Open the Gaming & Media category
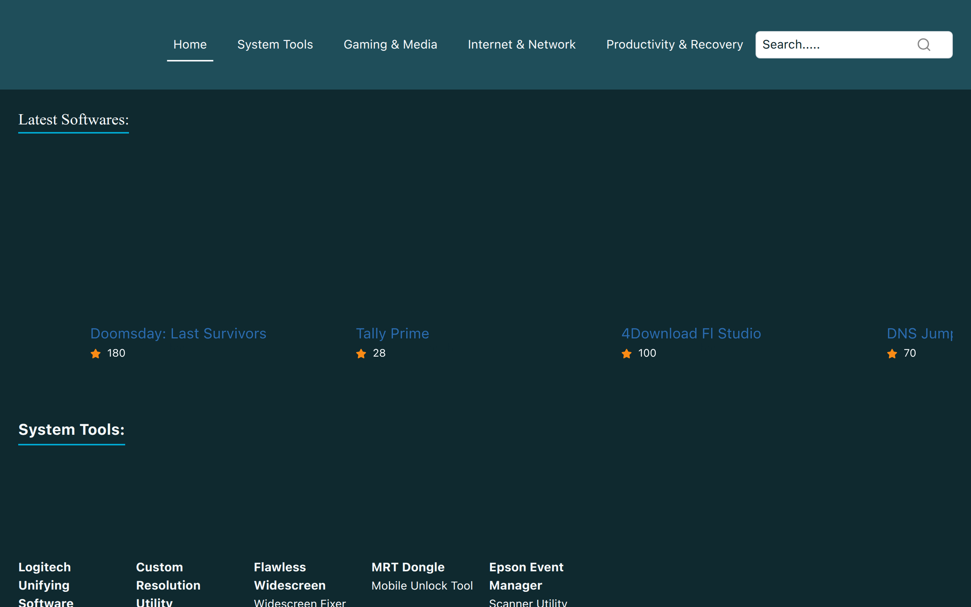 (x=390, y=44)
